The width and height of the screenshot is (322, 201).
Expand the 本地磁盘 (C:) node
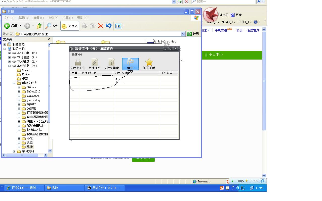point(9,53)
